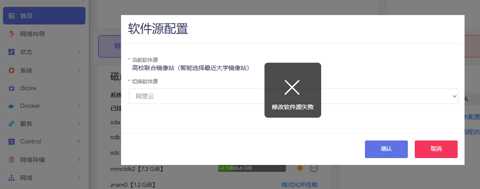Click the home icon beside 首页
Image resolution: width=480 pixels, height=189 pixels.
[11, 15]
